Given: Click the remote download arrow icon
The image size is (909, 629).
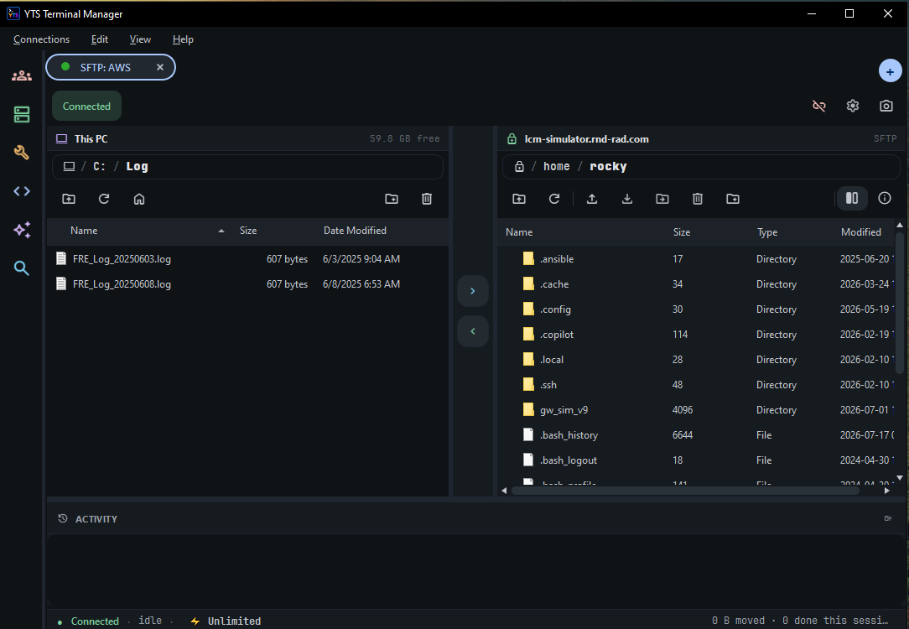Looking at the screenshot, I should pos(627,199).
